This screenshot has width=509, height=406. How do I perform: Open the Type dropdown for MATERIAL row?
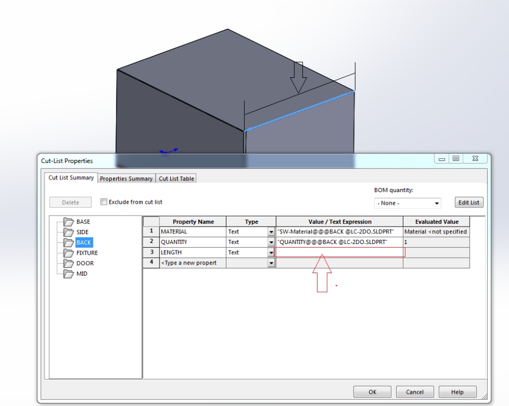point(271,232)
